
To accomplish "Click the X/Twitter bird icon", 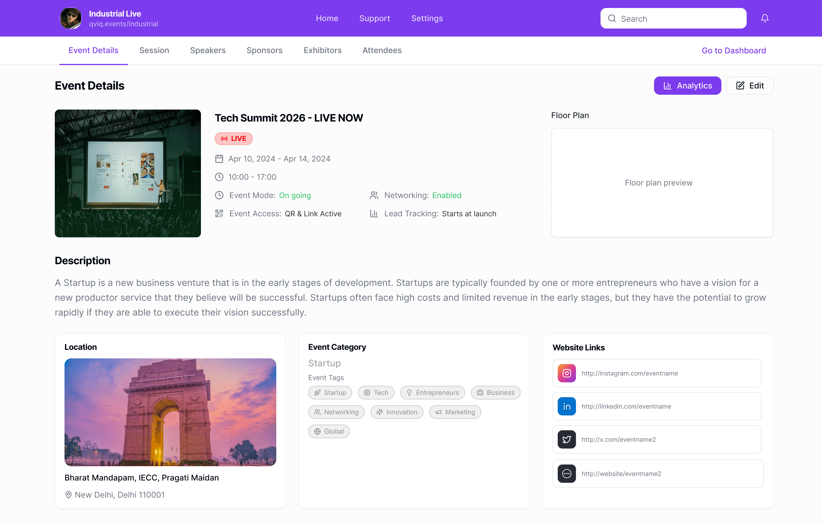I will pos(567,439).
